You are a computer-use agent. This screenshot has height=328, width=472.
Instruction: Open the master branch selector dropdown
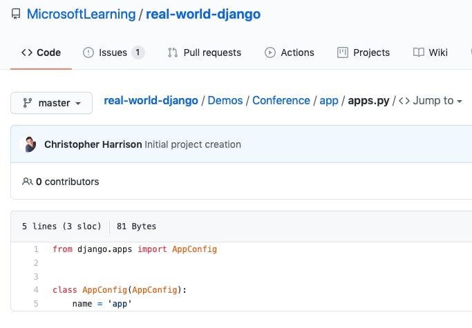tap(51, 103)
